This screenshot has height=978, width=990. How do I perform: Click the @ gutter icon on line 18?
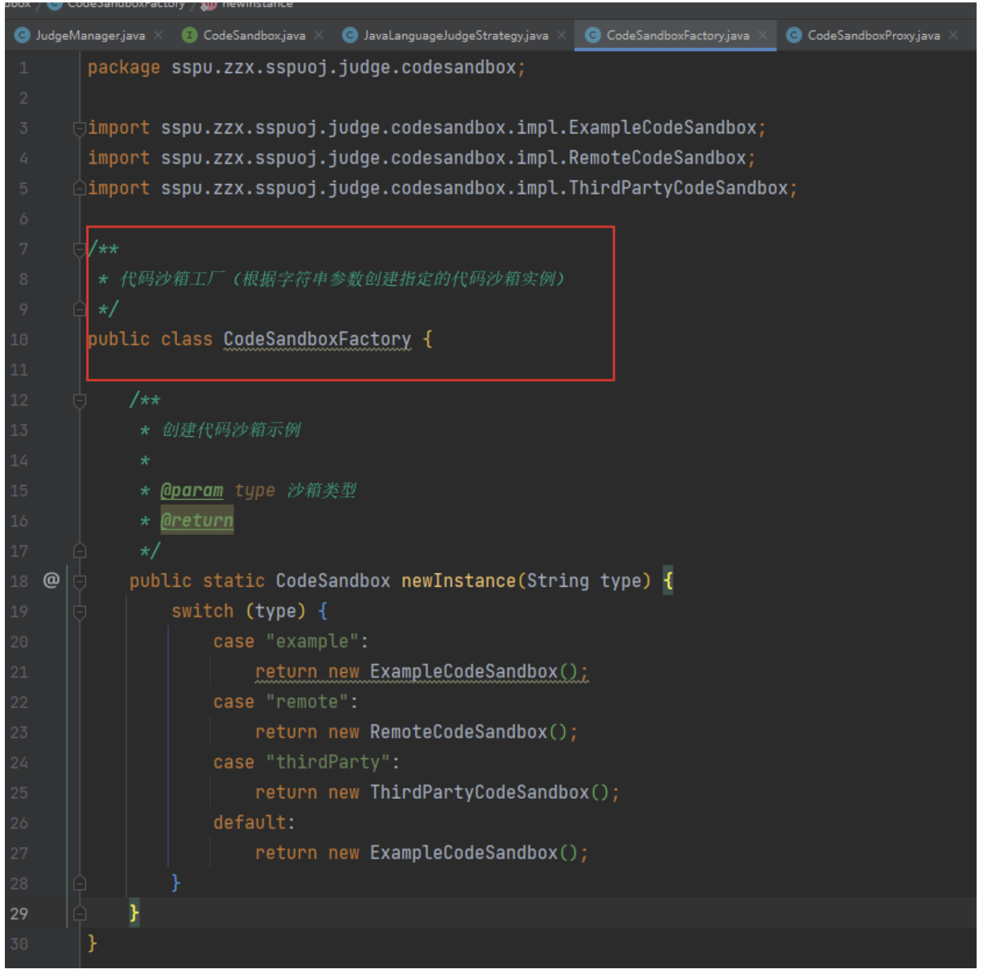pos(51,579)
